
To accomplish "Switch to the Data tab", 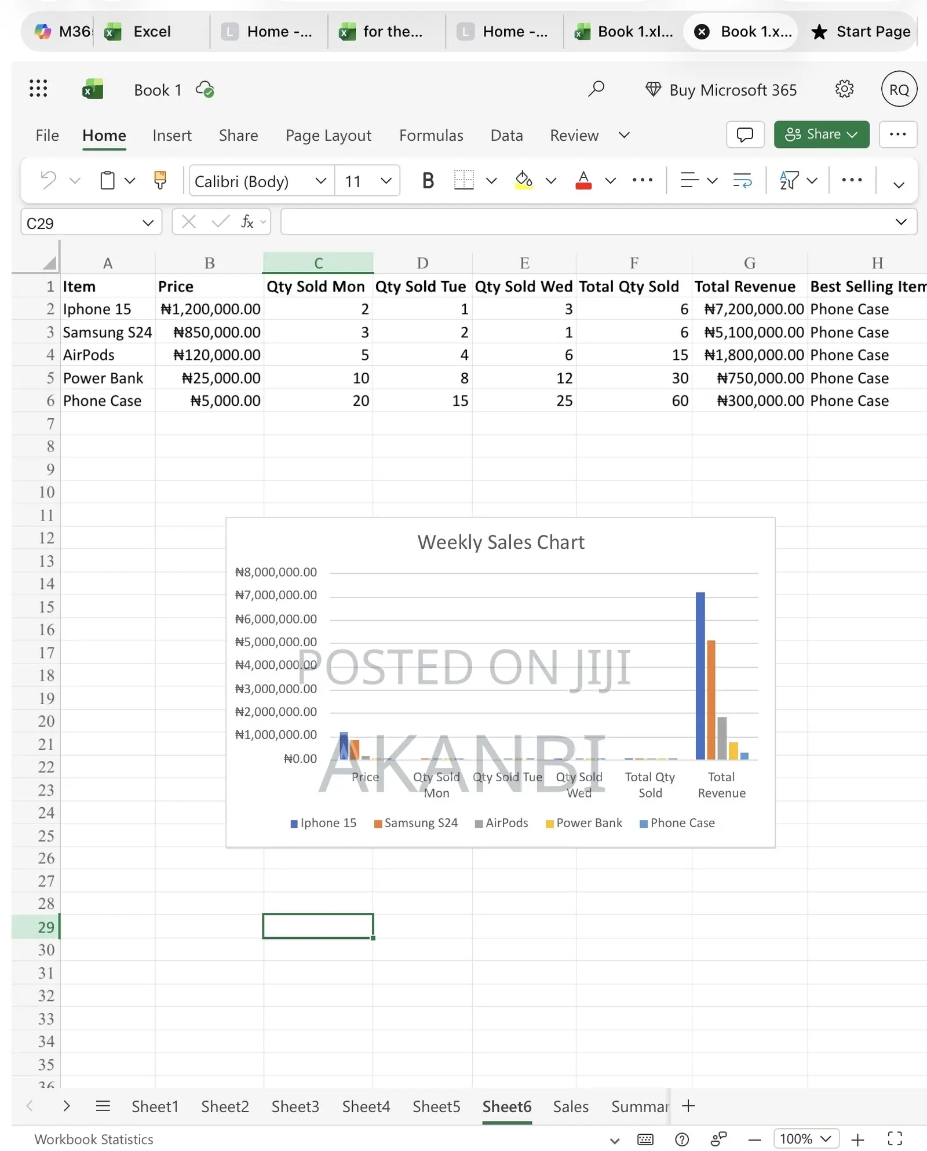I will (x=507, y=135).
